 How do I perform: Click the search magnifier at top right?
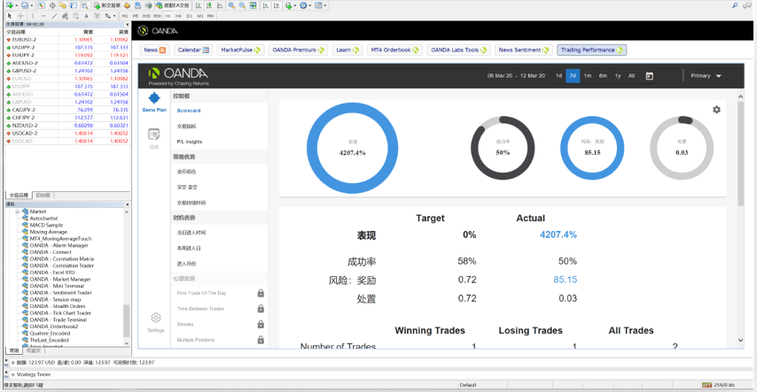pyautogui.click(x=735, y=5)
